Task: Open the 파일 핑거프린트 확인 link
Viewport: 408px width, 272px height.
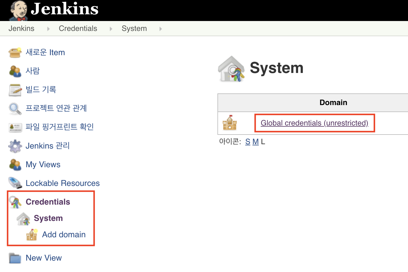Action: [60, 127]
